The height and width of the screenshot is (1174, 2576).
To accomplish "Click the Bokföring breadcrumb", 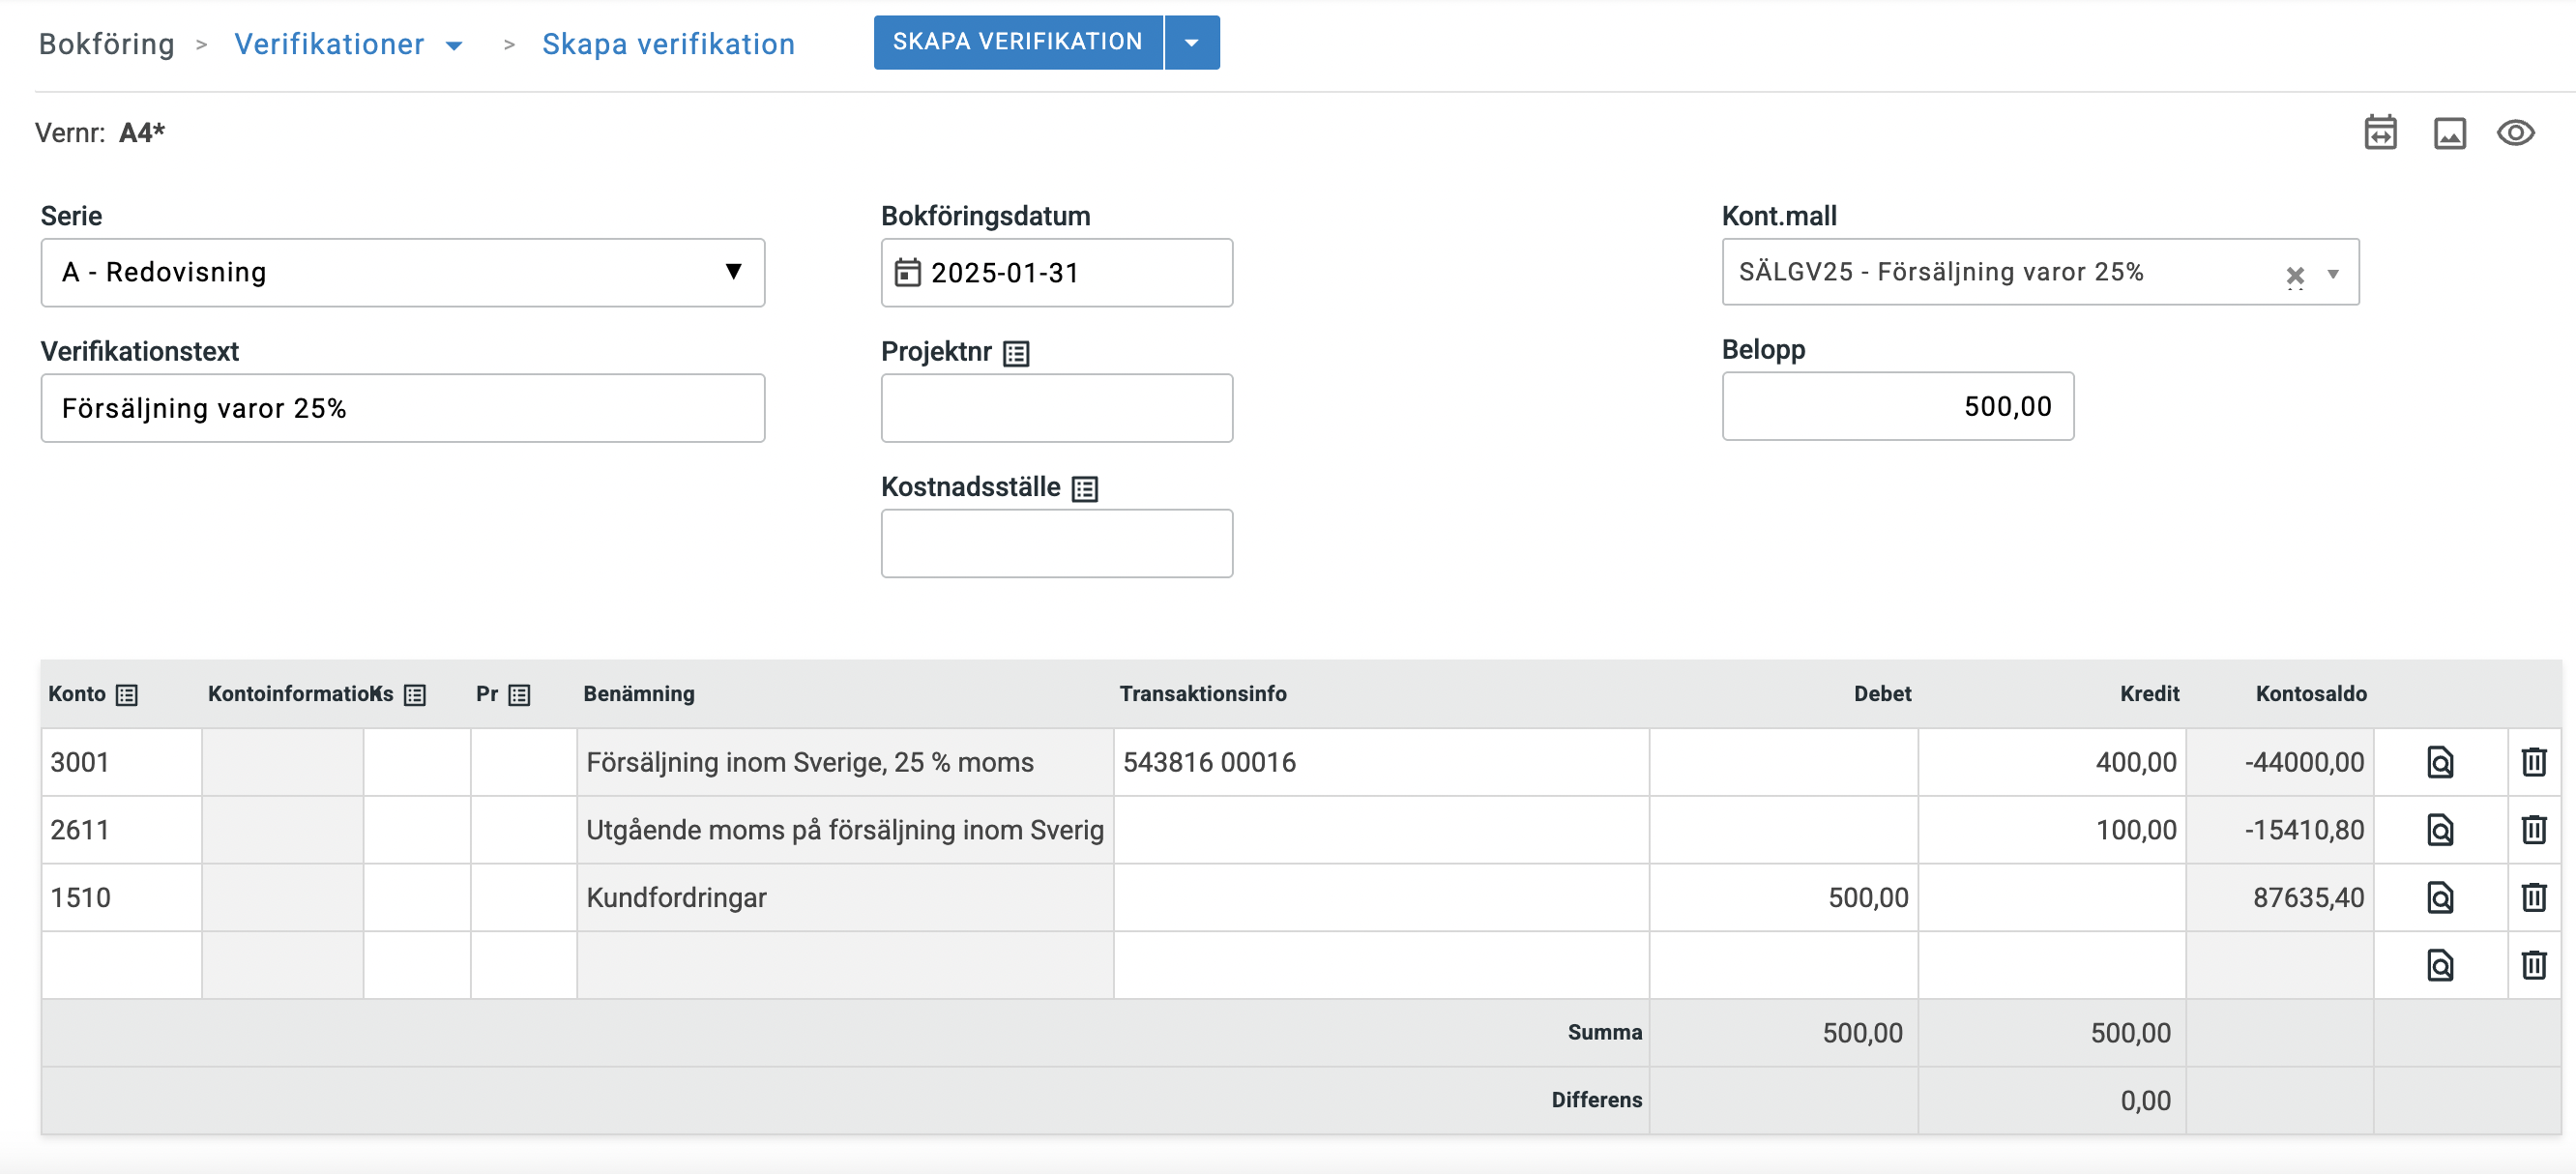I will pyautogui.click(x=107, y=44).
